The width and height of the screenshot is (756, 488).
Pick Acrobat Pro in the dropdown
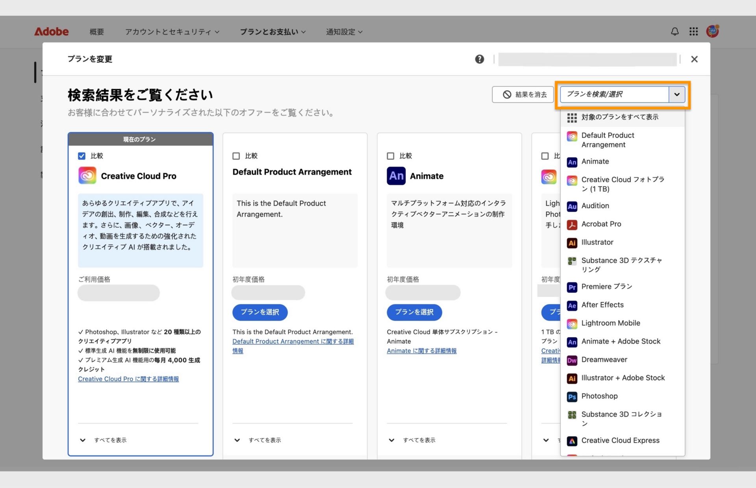click(600, 224)
